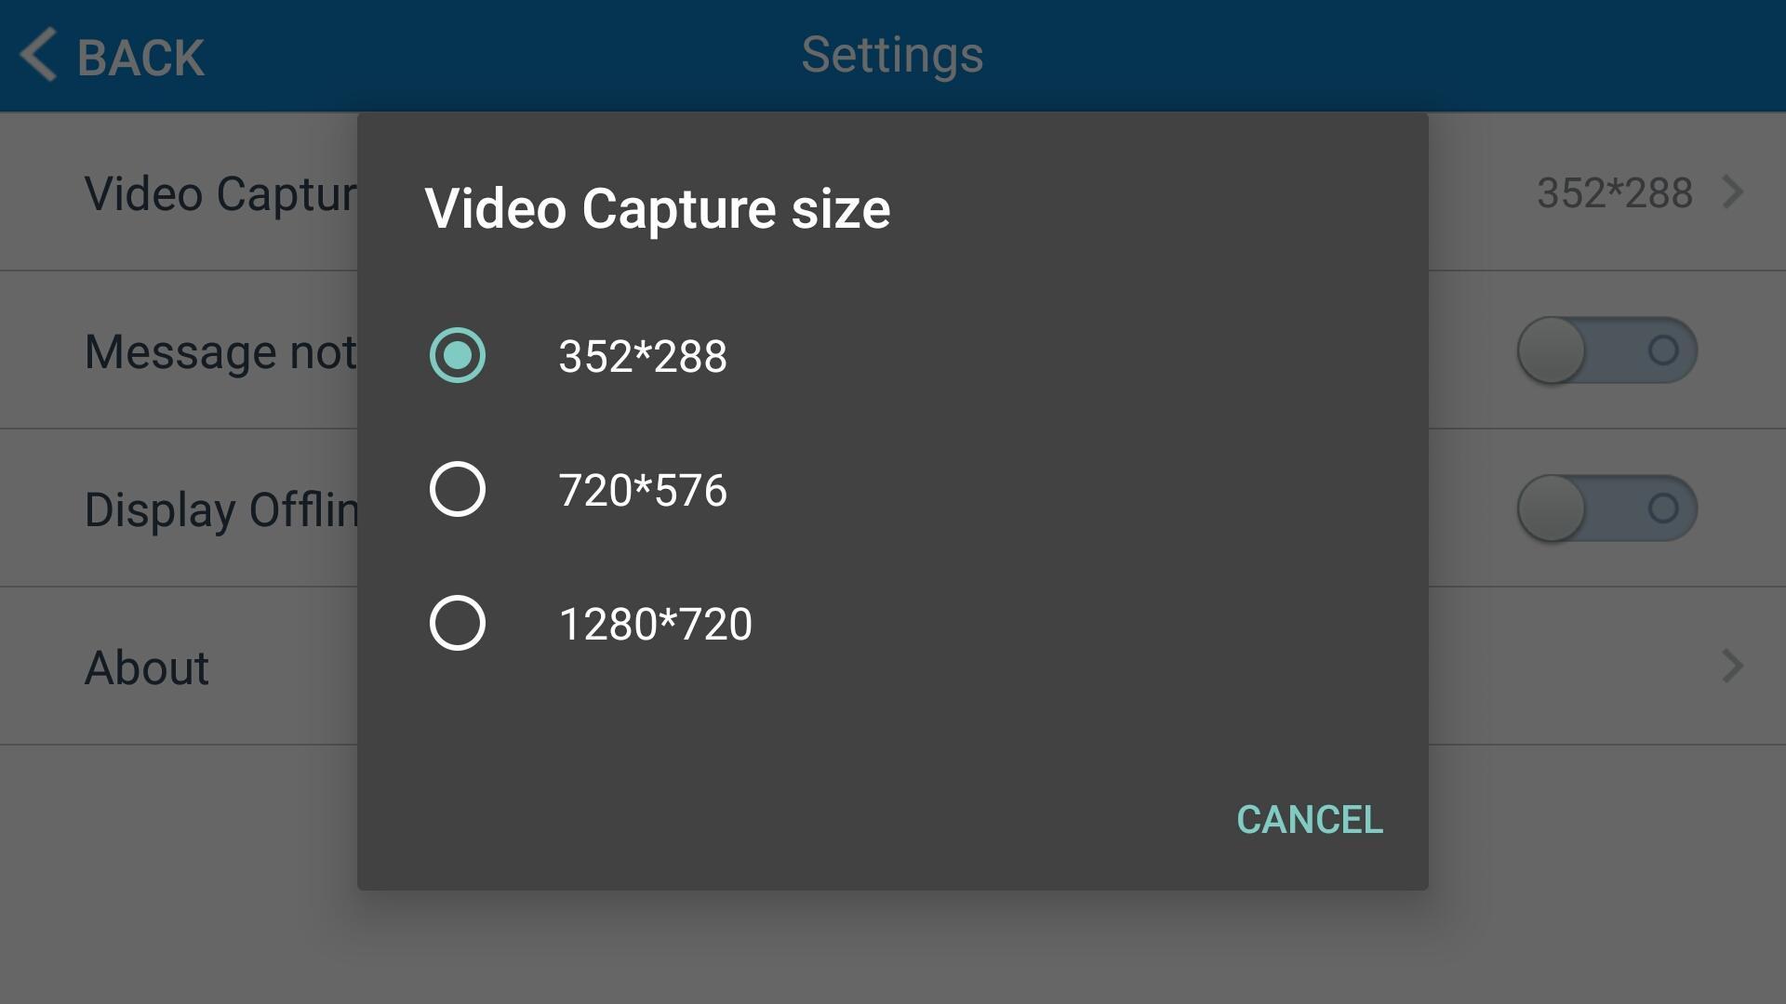Click the back arrow icon
The image size is (1786, 1004).
[x=38, y=55]
